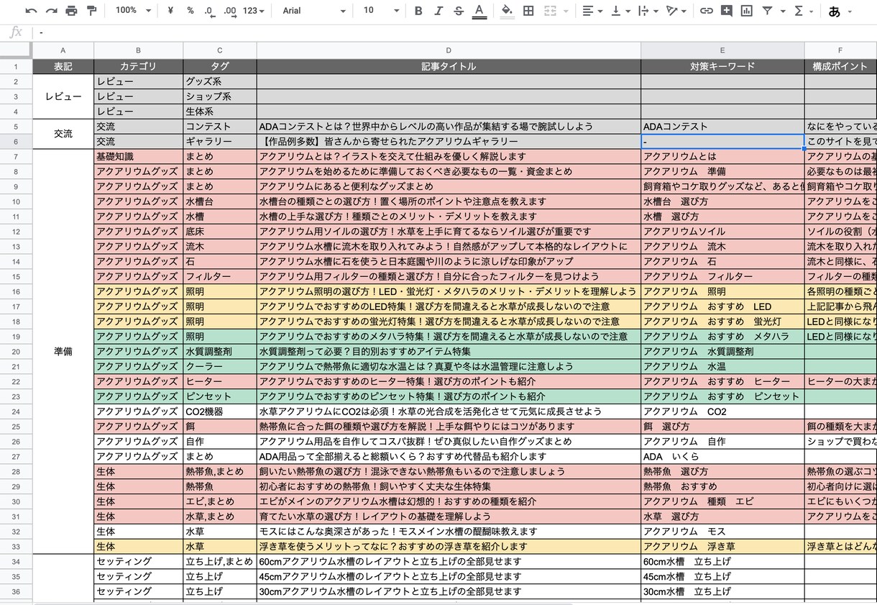Image resolution: width=877 pixels, height=605 pixels.
Task: Undo the last action
Action: [31, 11]
